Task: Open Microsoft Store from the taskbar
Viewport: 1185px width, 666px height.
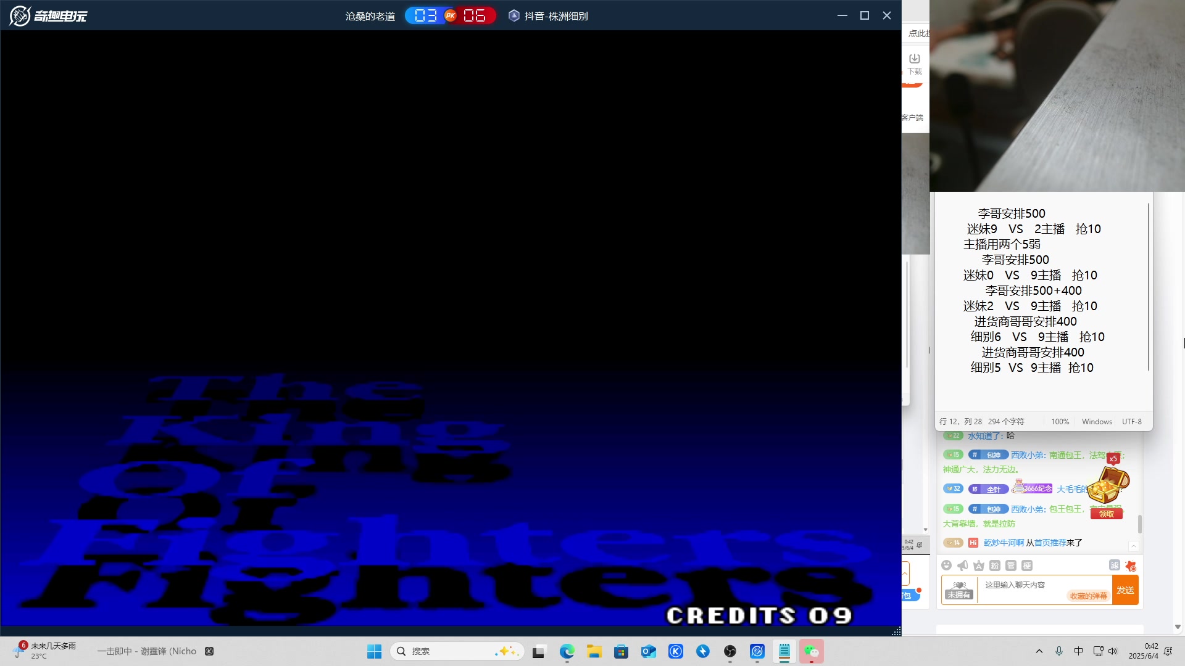Action: [621, 651]
